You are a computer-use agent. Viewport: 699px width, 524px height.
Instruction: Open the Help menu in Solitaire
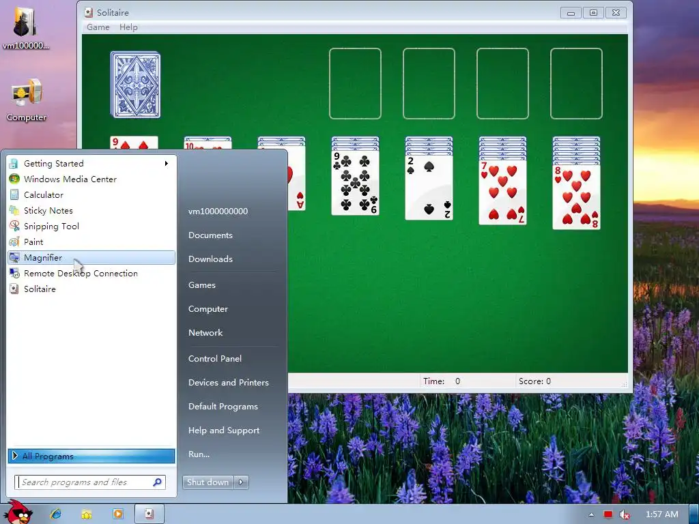(128, 27)
